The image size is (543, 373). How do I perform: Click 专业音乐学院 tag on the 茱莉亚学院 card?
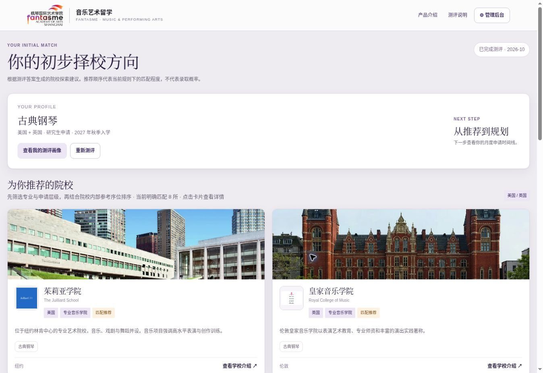pyautogui.click(x=75, y=313)
